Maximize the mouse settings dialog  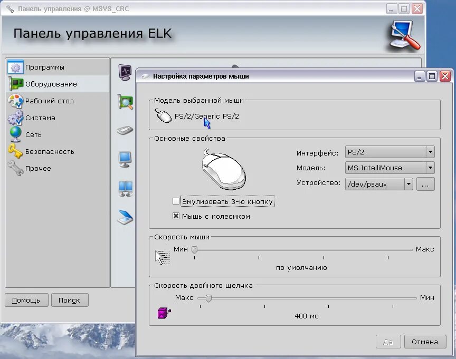[432, 76]
